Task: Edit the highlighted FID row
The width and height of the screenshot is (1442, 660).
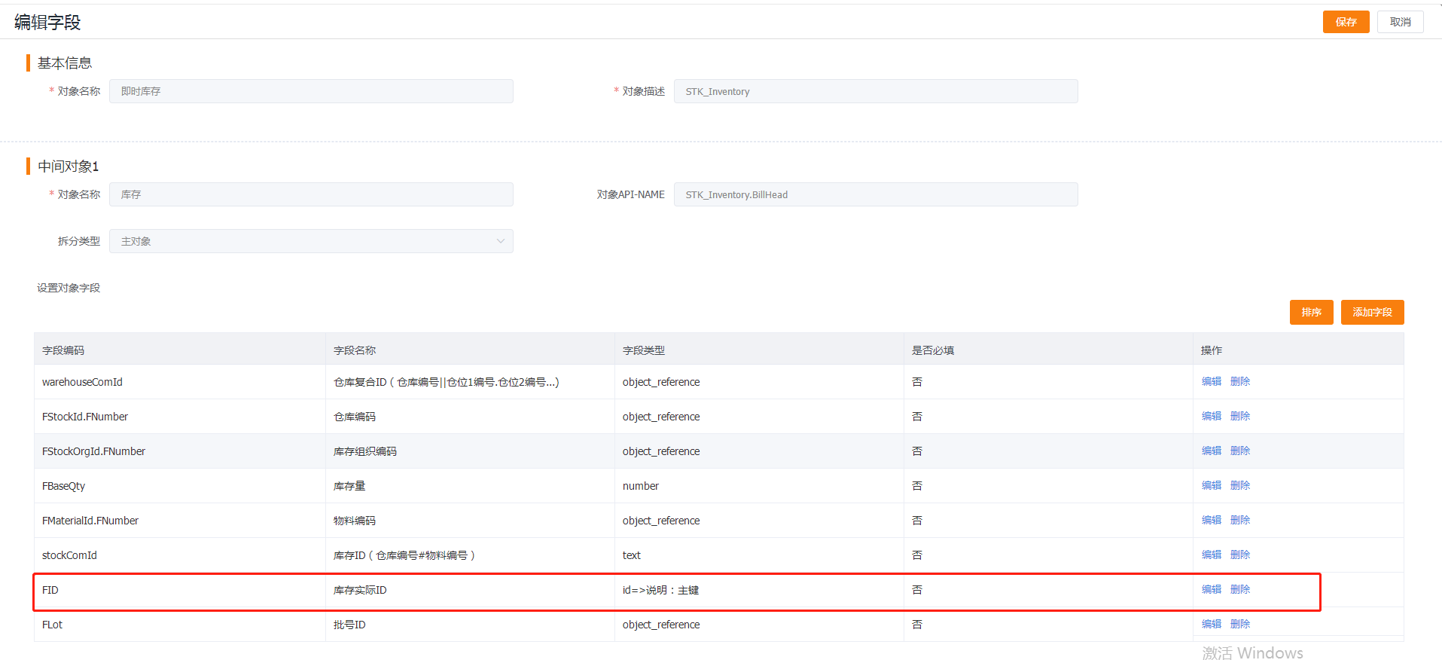Action: (x=1211, y=589)
